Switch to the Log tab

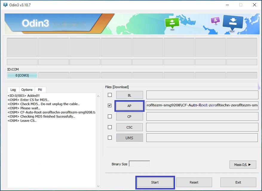[13, 90]
